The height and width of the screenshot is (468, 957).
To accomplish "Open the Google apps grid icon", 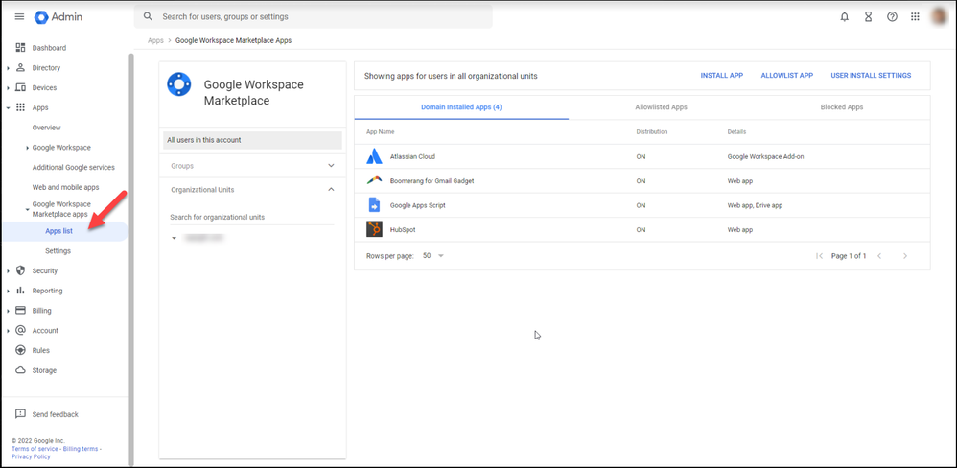I will pos(915,17).
